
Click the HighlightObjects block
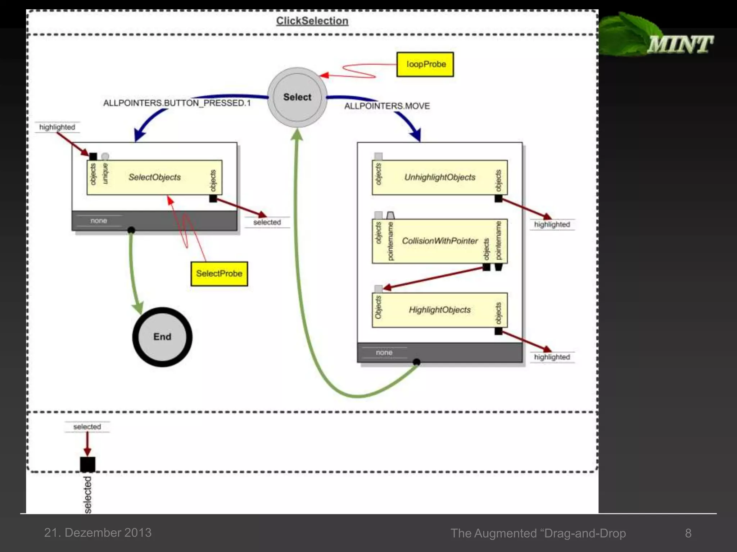click(439, 310)
